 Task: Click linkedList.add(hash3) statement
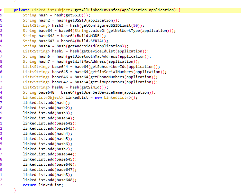click(48, 113)
